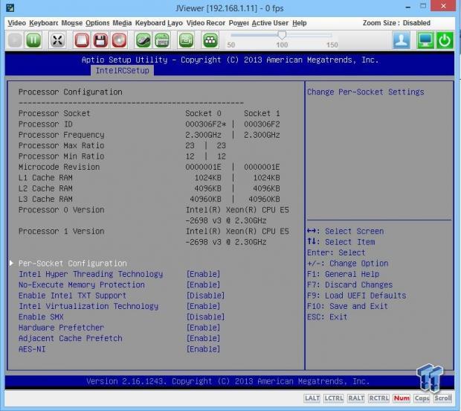Toggle the RALT key status button
461x411 pixels.
pyautogui.click(x=355, y=398)
